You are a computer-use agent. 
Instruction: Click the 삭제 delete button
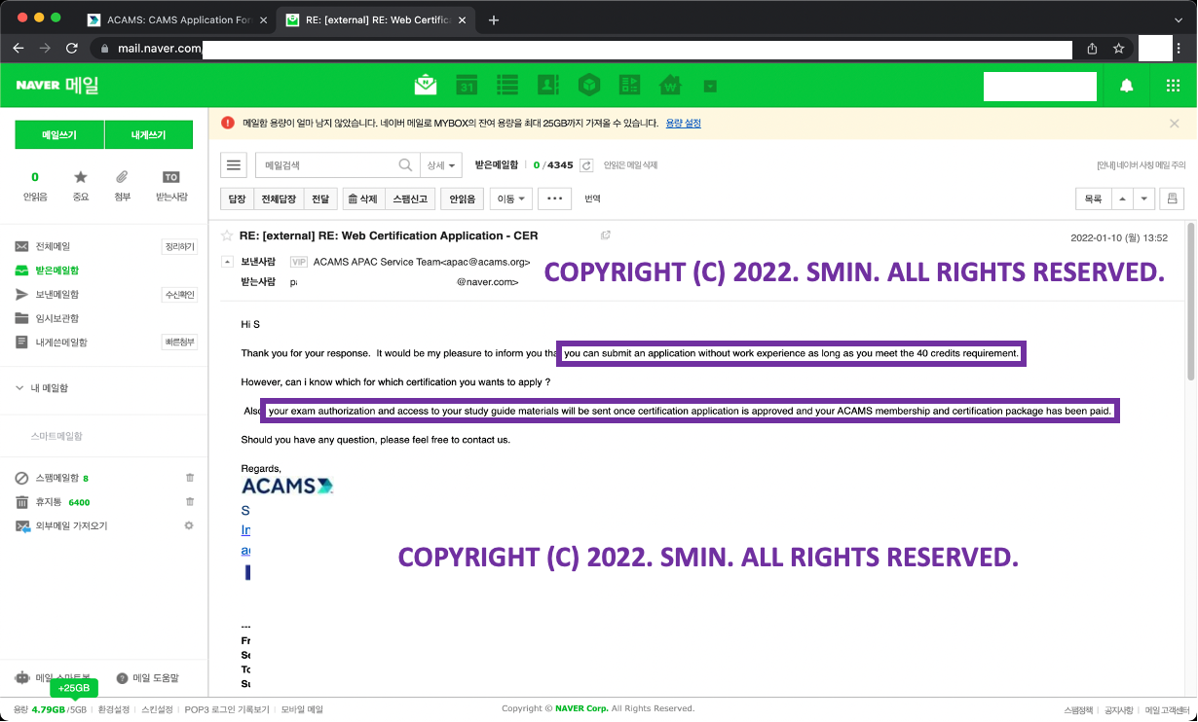point(362,199)
